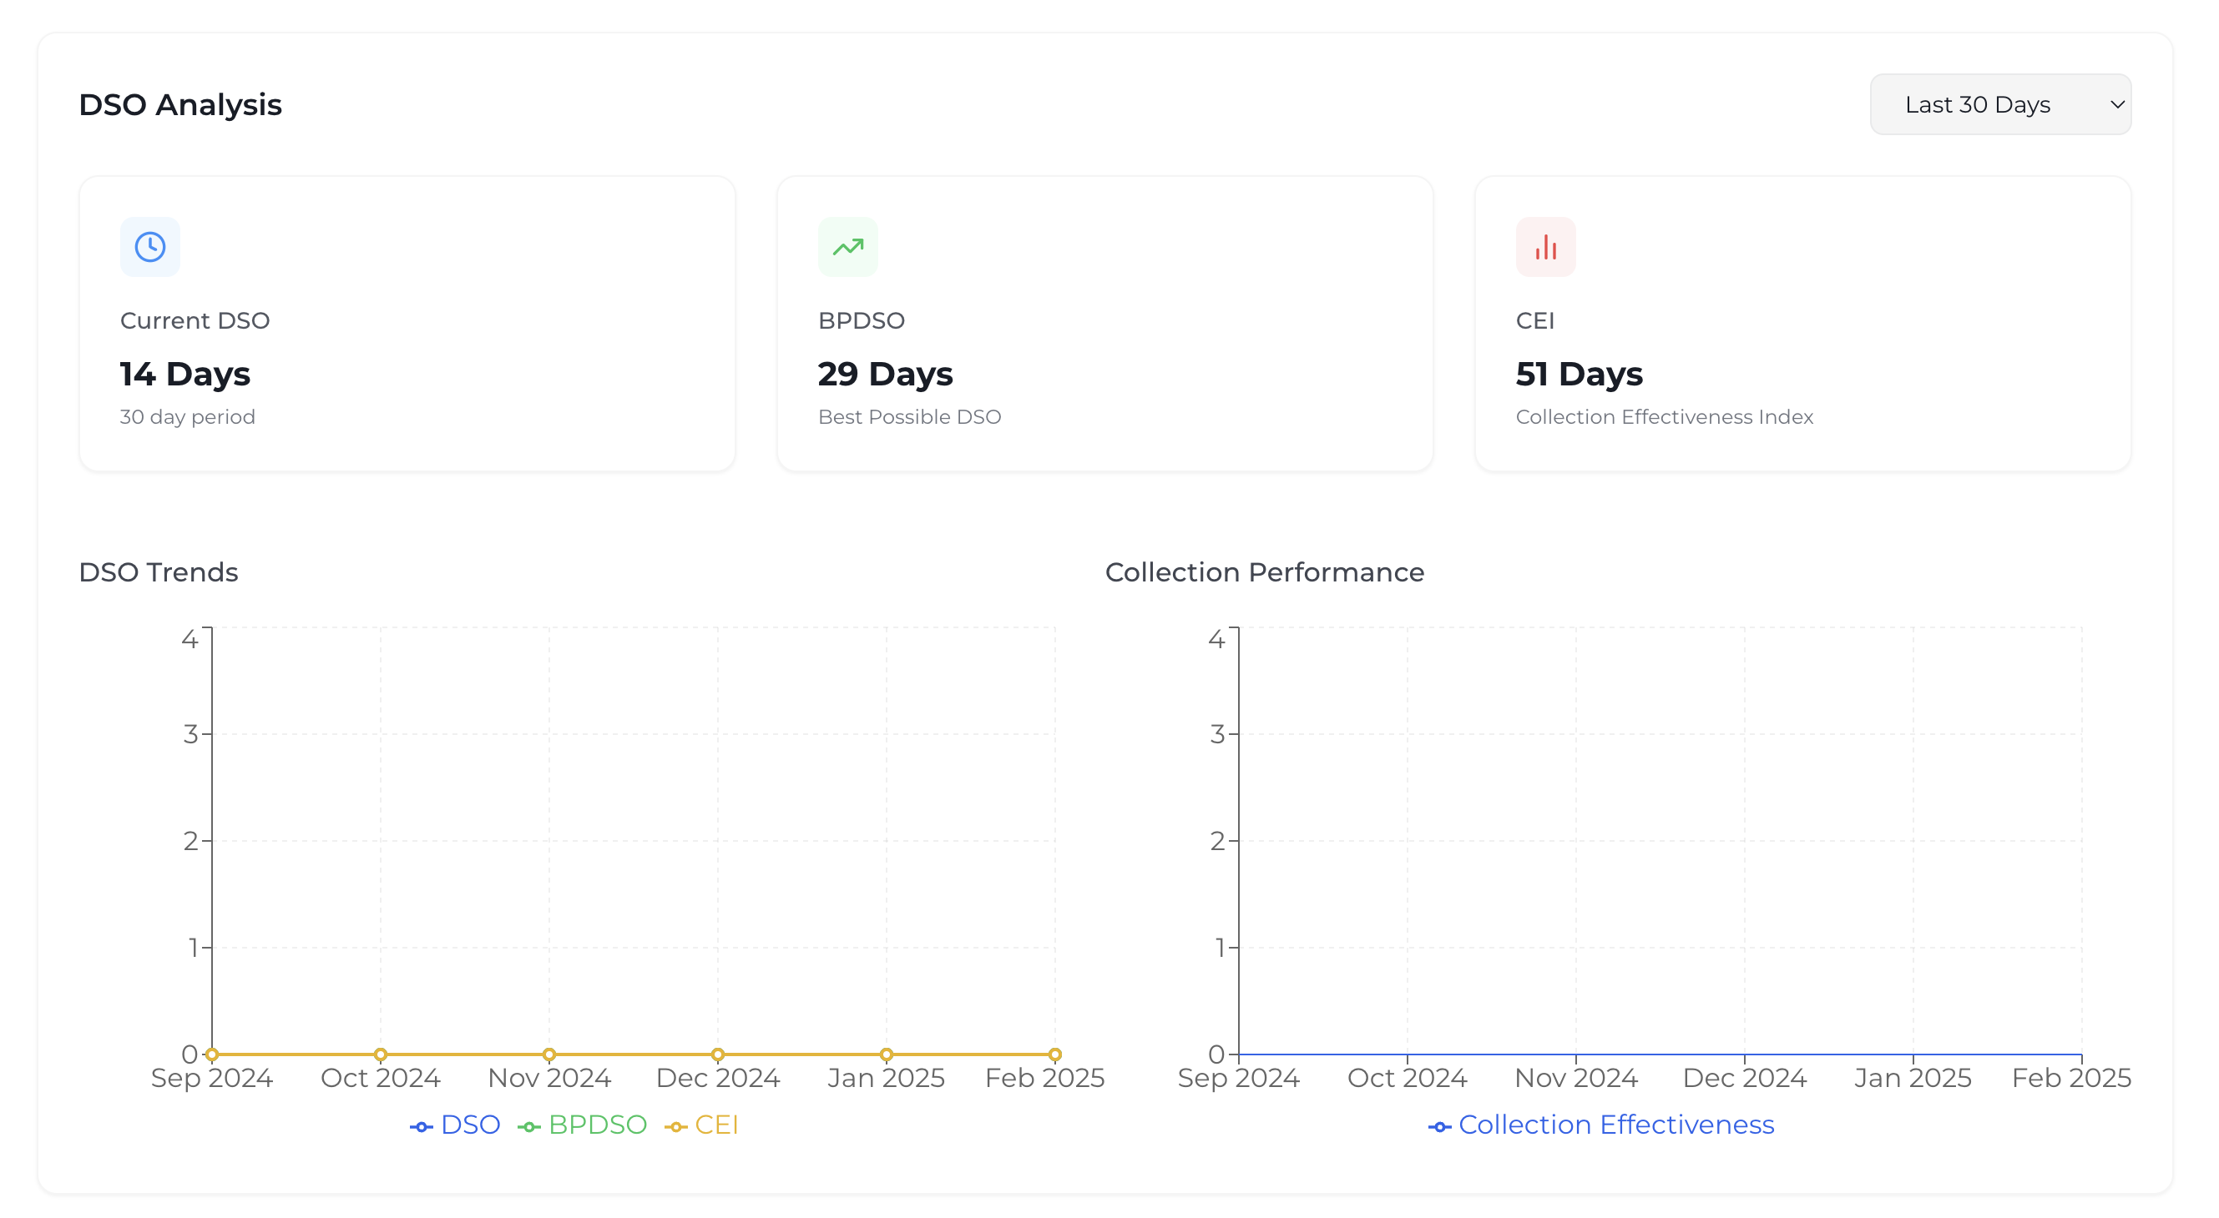Viewport: 2219px width, 1218px height.
Task: Select the CEI metric card
Action: [x=1804, y=323]
